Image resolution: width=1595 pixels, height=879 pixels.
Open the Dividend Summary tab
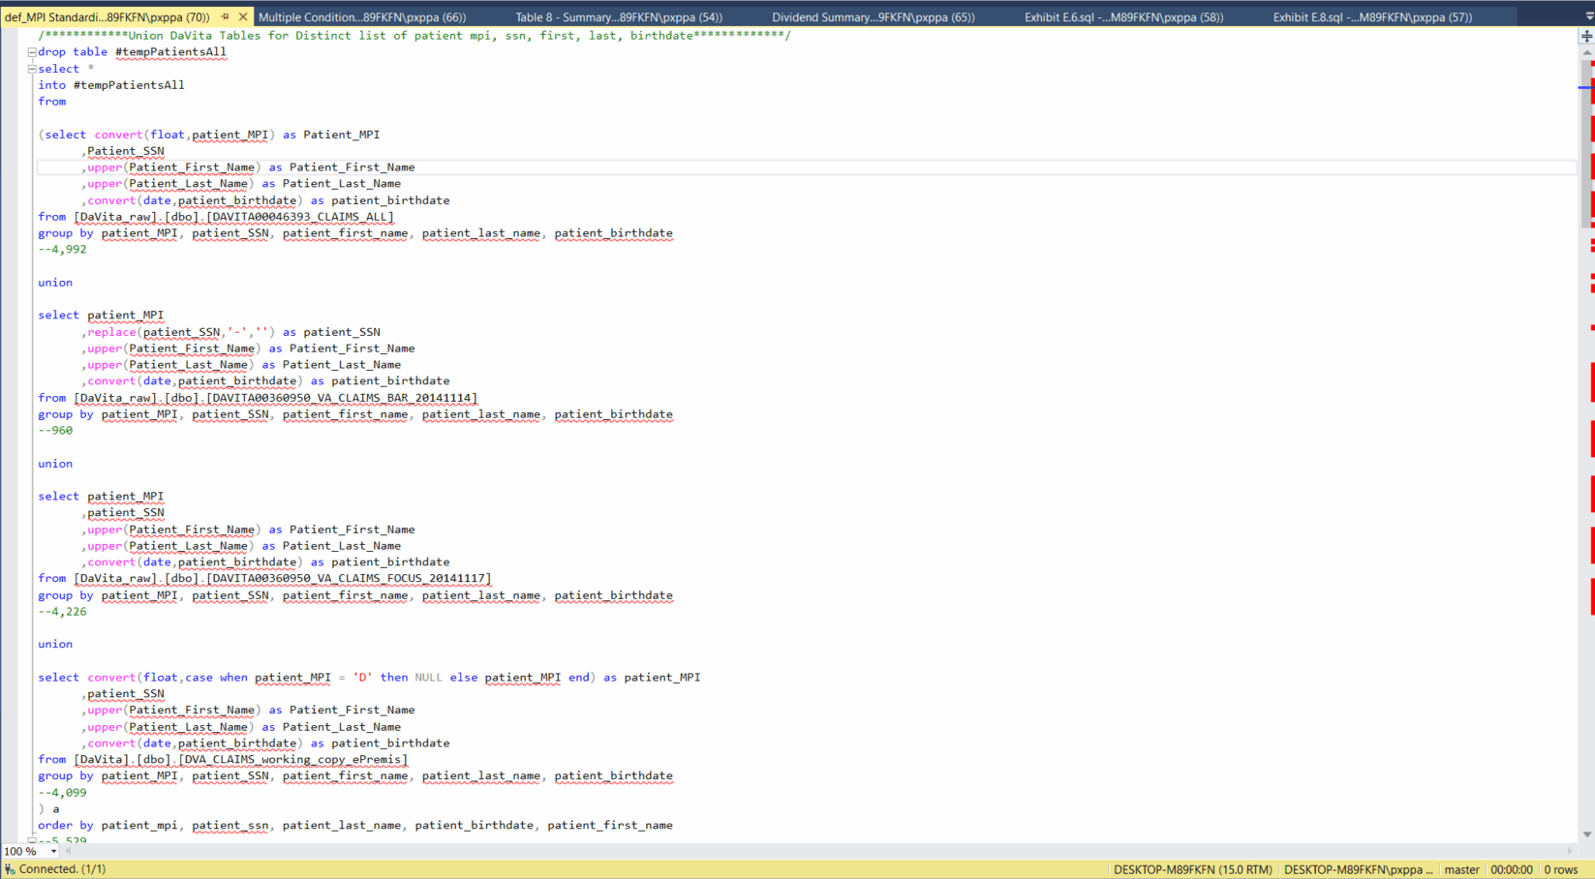coord(873,16)
